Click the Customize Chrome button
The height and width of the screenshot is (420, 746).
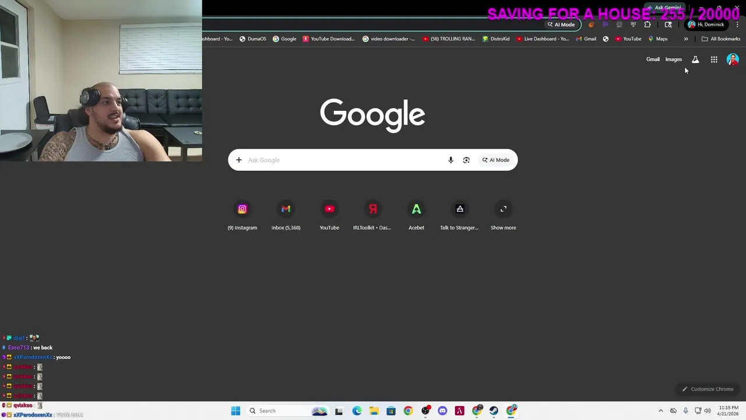point(708,389)
